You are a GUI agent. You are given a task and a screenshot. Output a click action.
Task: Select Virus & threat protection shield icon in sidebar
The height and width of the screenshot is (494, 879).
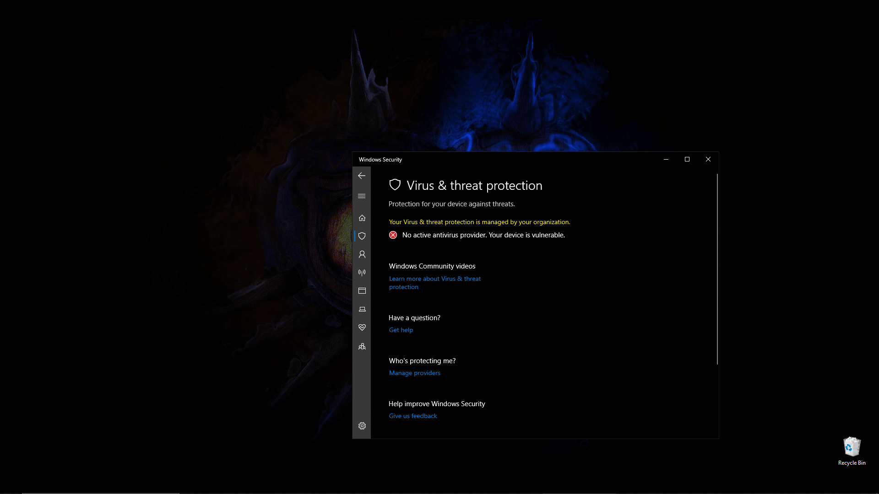coord(362,236)
